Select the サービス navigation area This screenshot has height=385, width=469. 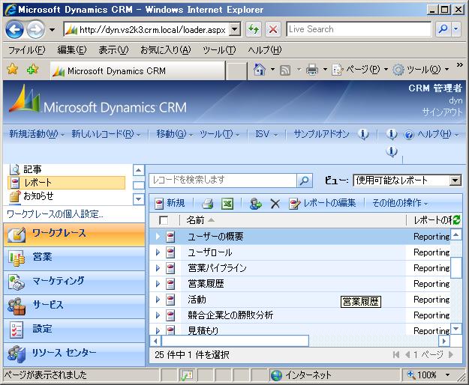[x=74, y=306]
